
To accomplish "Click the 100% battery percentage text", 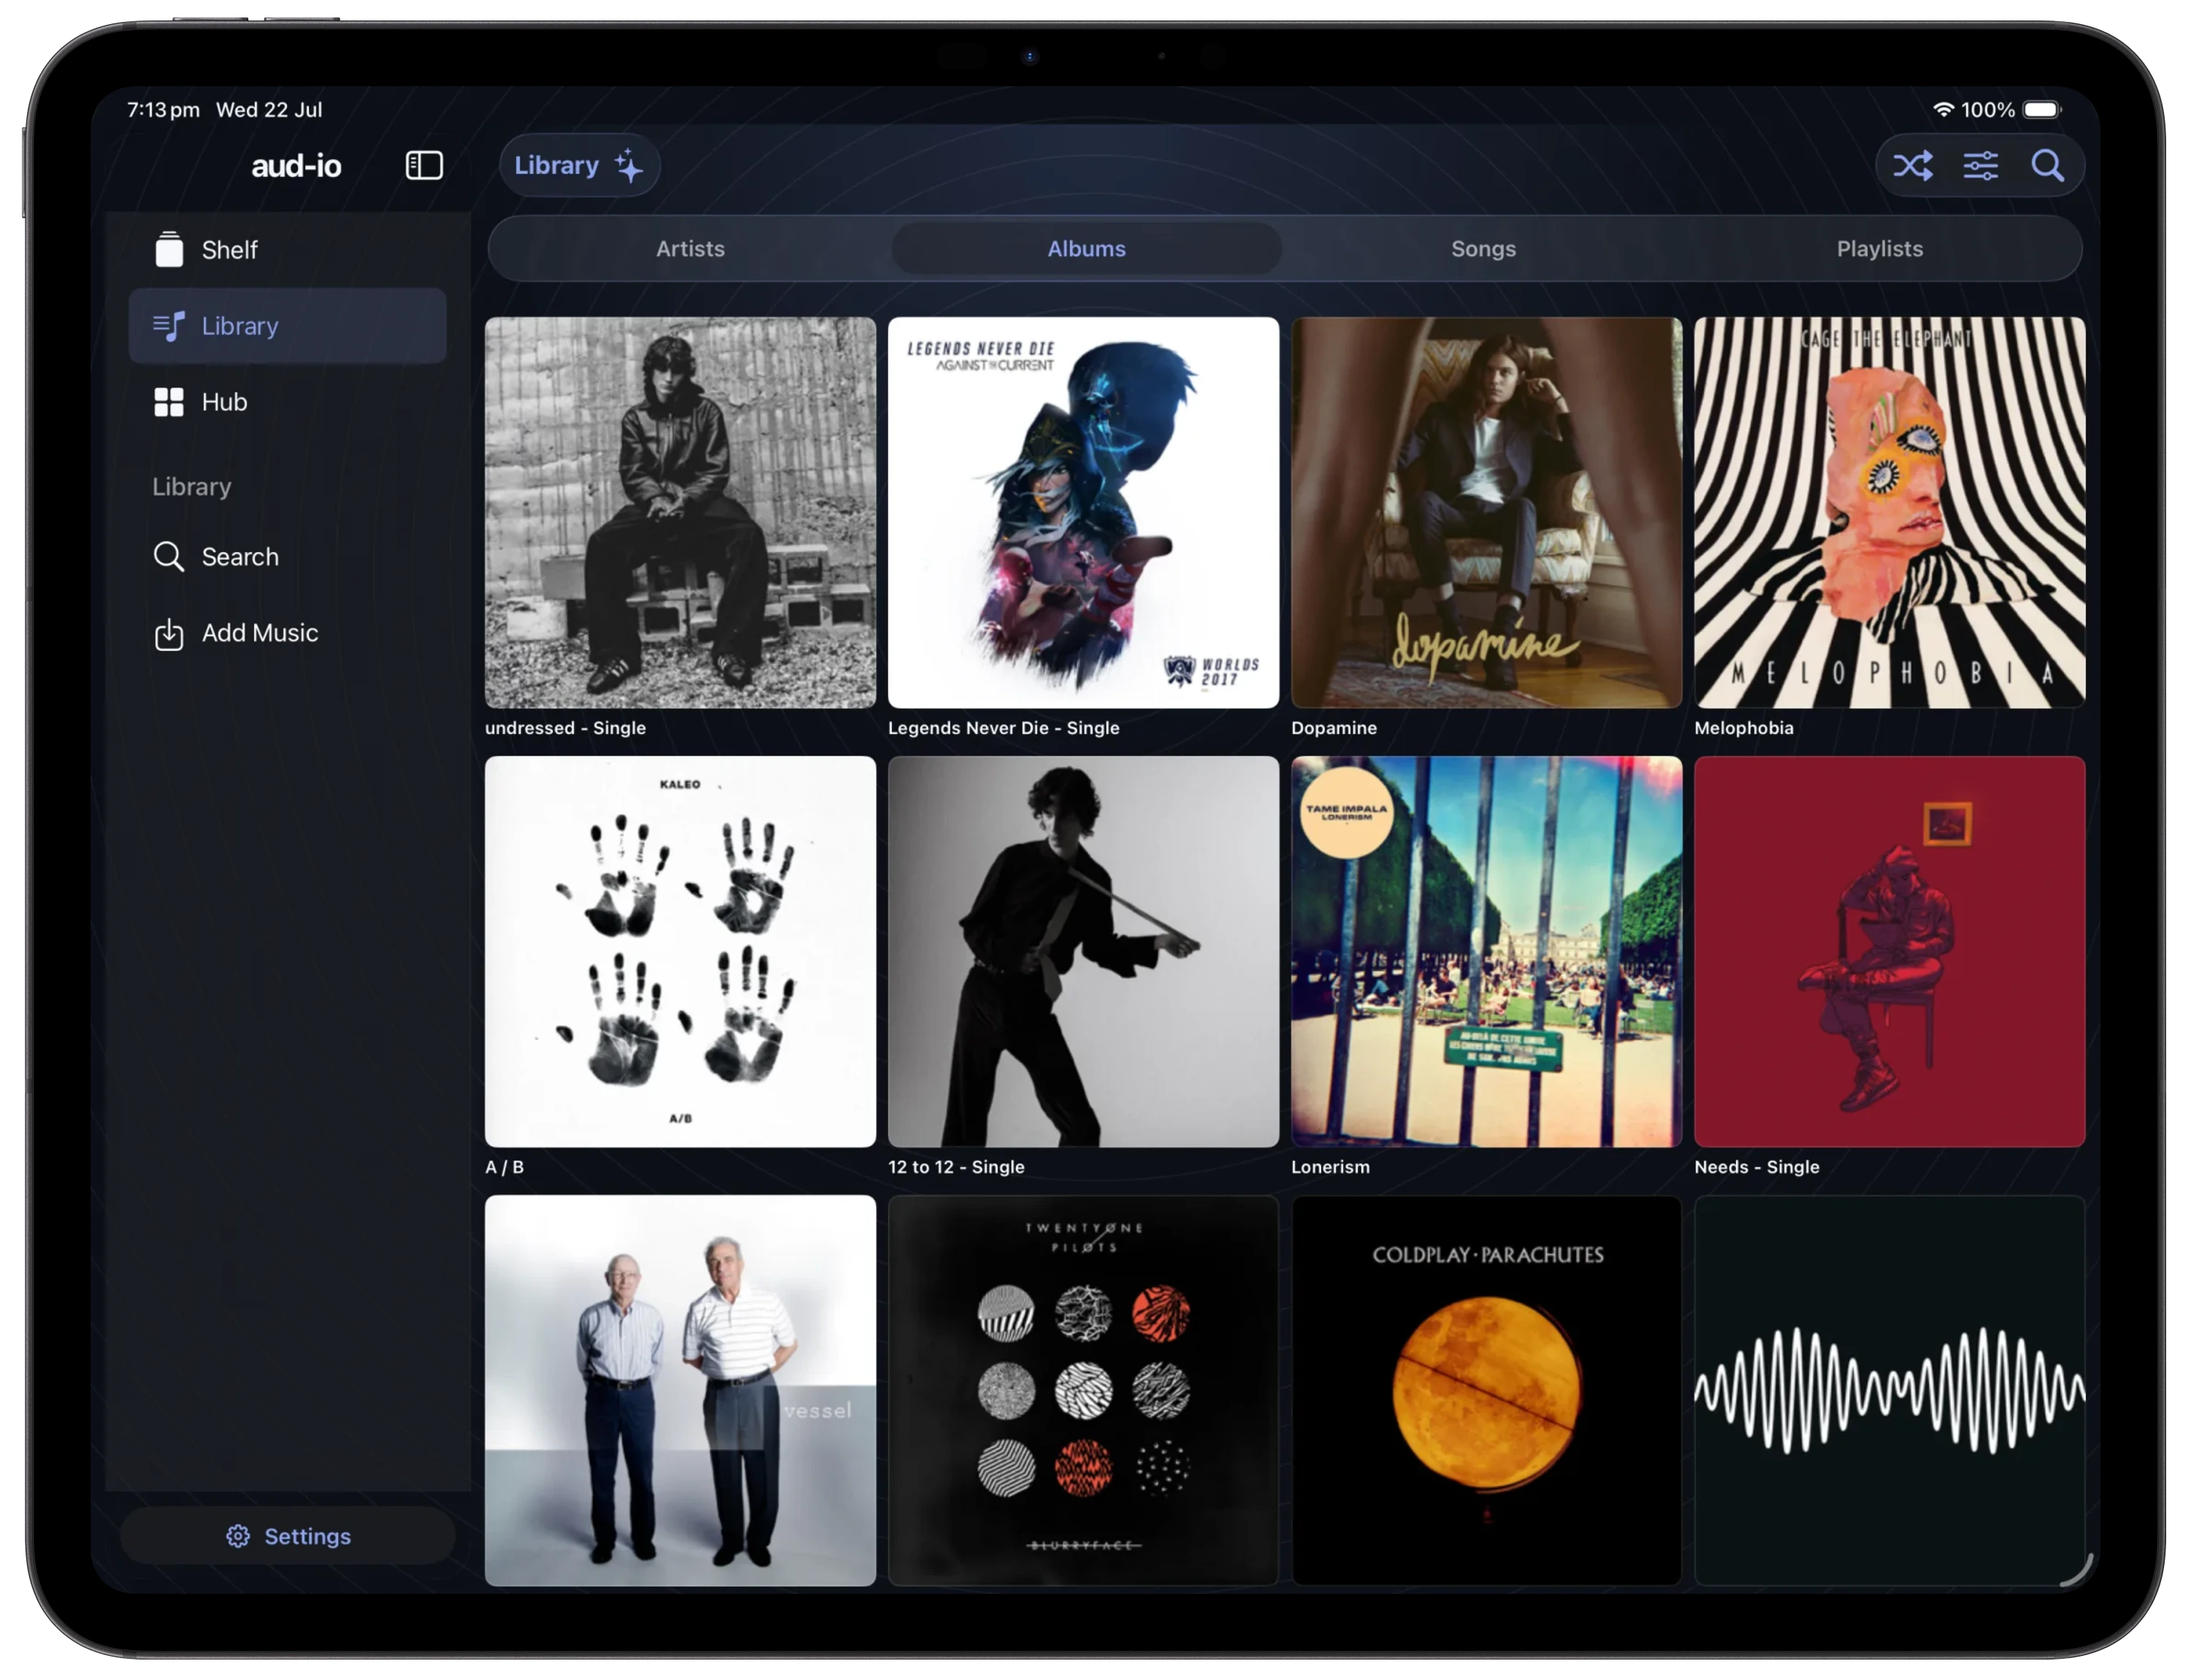I will 1987,109.
